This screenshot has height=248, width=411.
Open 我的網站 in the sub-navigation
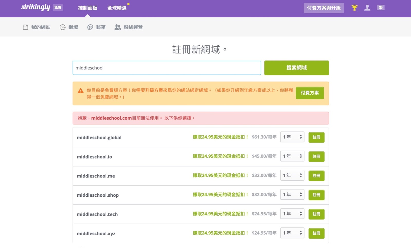[x=36, y=27]
